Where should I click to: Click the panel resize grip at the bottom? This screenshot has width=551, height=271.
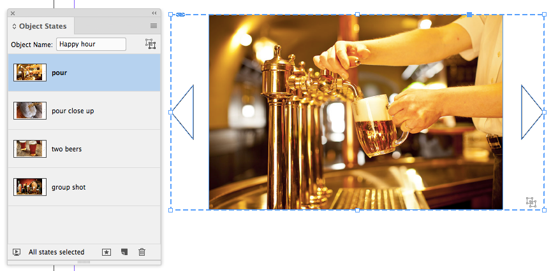pyautogui.click(x=84, y=262)
